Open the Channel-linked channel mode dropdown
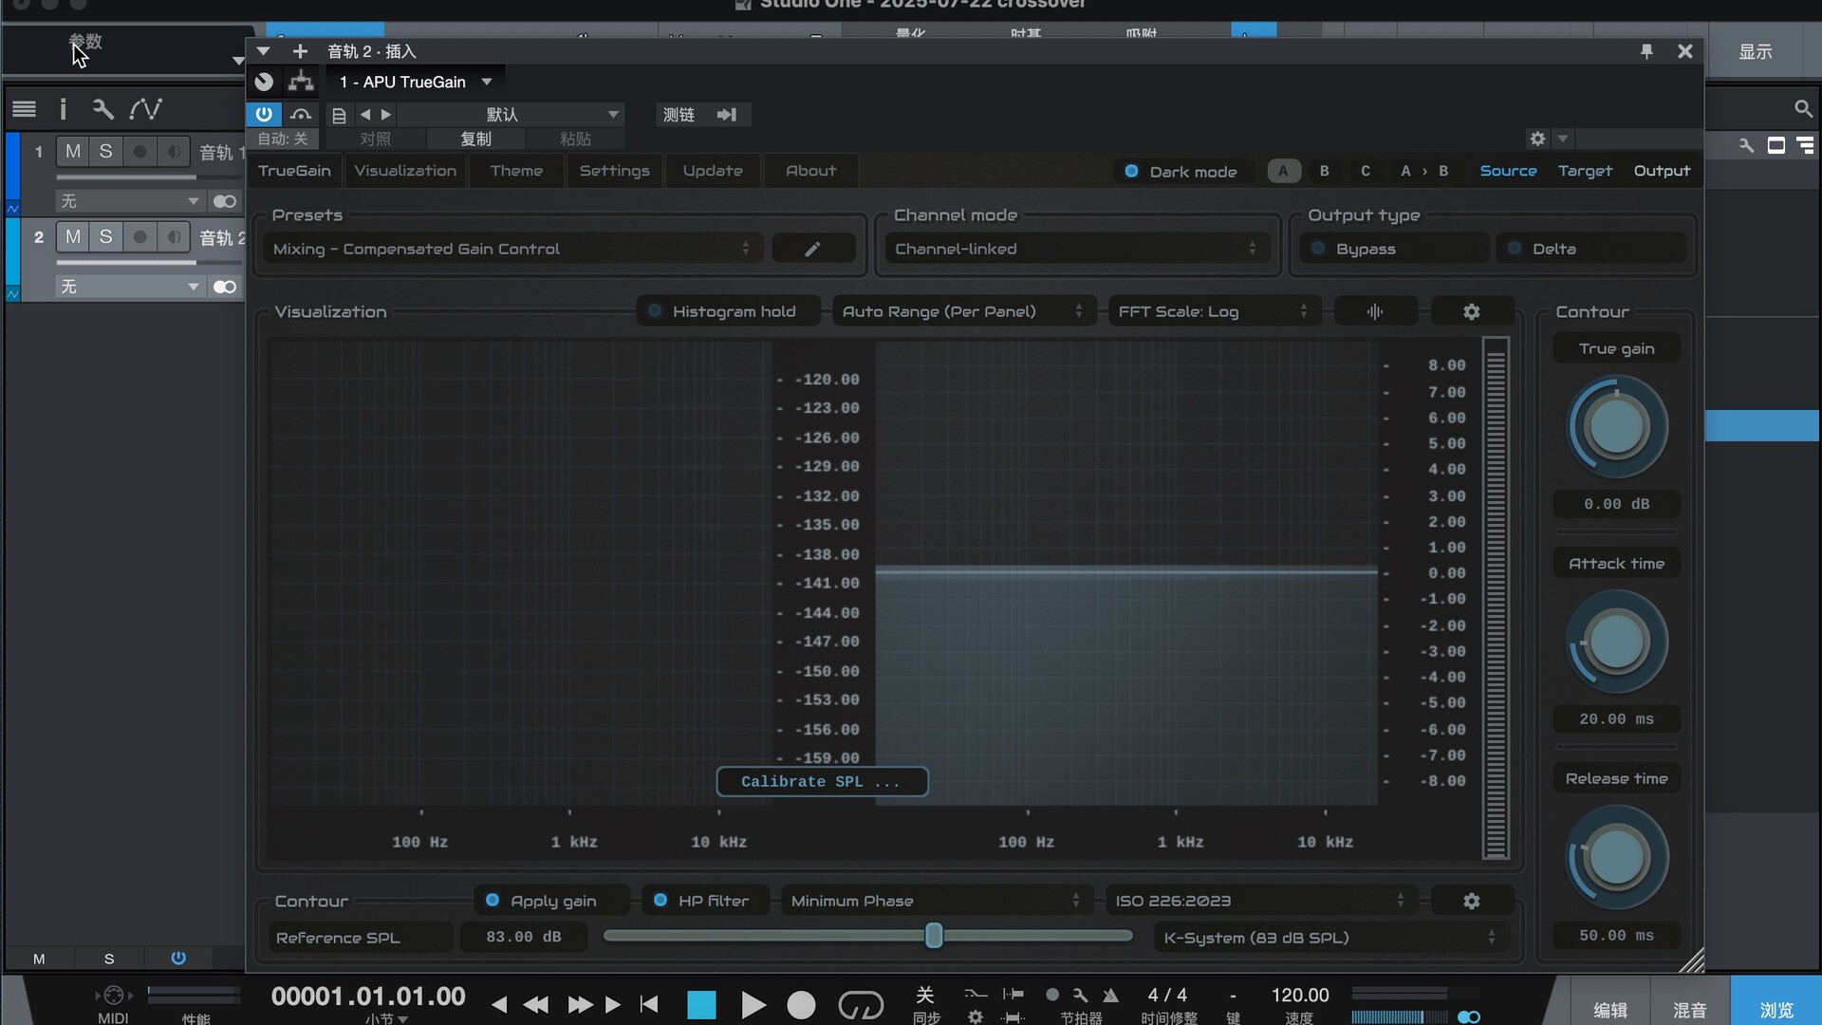 (x=1076, y=249)
